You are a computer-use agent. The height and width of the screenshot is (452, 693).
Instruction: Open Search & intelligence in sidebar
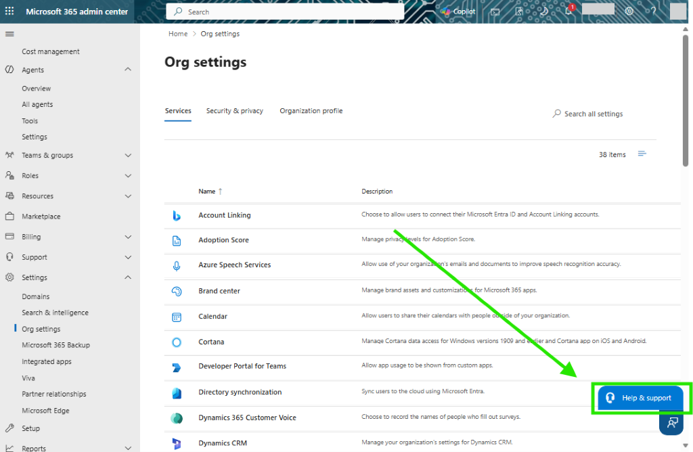pyautogui.click(x=55, y=313)
